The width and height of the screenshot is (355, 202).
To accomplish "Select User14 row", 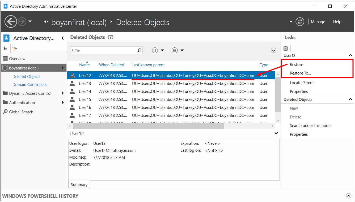I will click(x=171, y=91).
